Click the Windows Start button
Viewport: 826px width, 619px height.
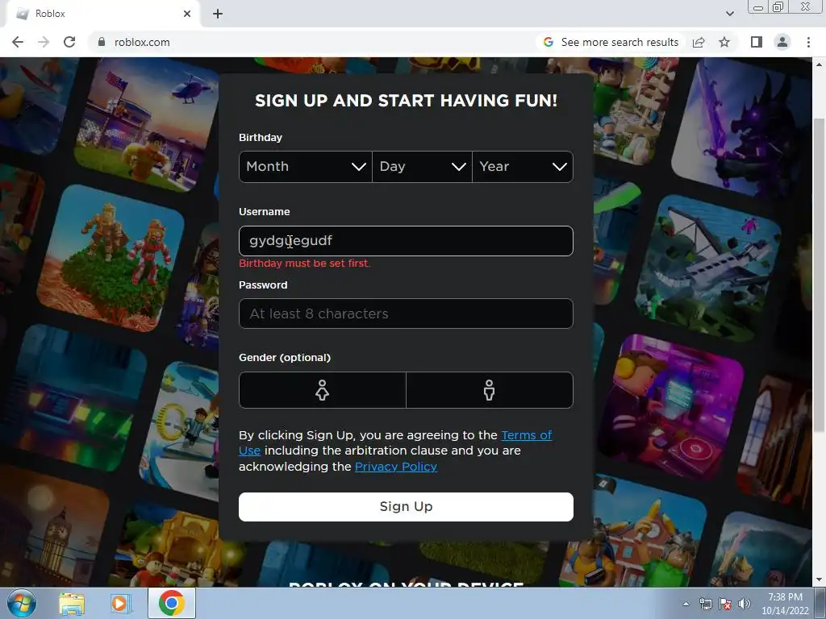pos(22,603)
